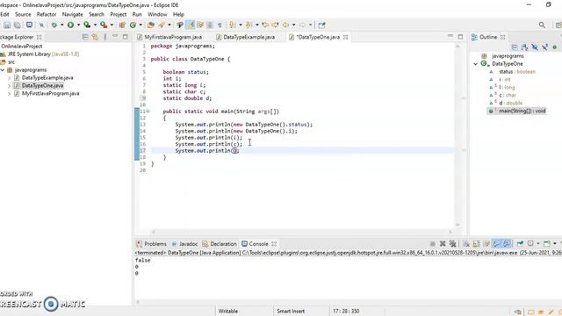Toggle Hide Static Members in Outline
The width and height of the screenshot is (562, 316).
544,47
